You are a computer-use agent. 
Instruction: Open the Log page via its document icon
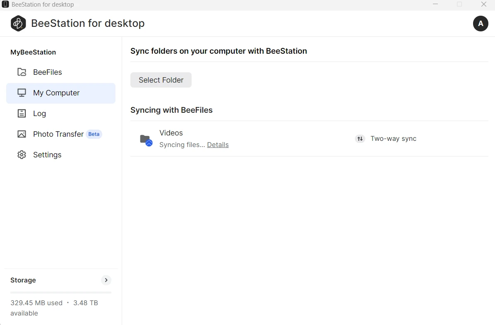(x=22, y=114)
